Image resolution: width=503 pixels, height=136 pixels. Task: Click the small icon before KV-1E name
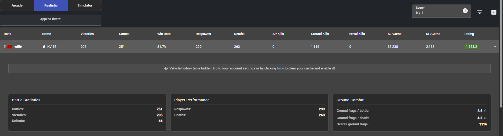pyautogui.click(x=44, y=47)
